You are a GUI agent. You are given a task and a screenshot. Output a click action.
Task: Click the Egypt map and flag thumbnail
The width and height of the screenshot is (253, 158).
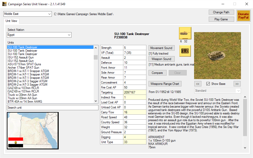pos(33,131)
